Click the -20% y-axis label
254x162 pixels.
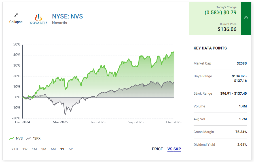pyautogui.click(x=16, y=118)
